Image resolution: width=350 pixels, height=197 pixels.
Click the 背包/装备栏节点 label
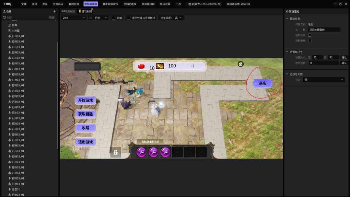(x=150, y=142)
